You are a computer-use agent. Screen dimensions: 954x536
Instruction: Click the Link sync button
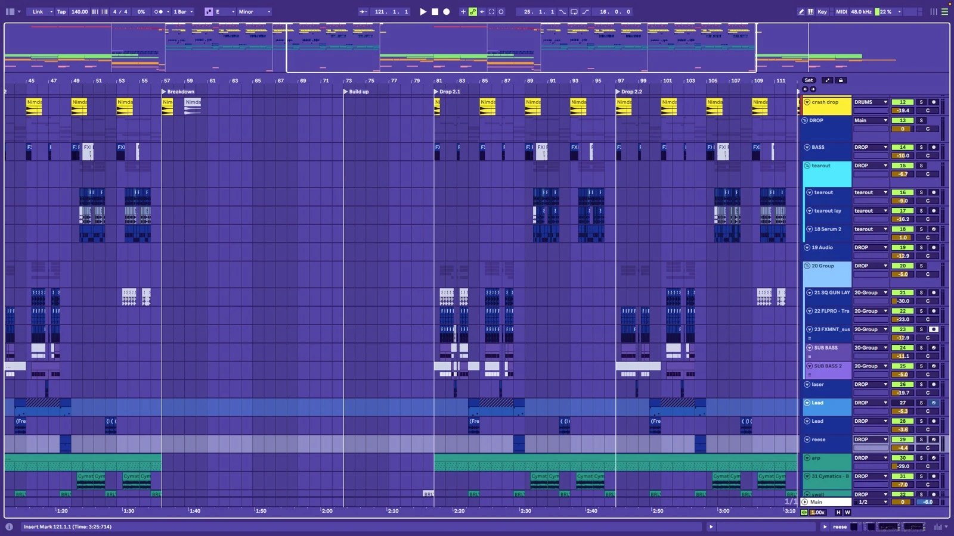click(38, 11)
